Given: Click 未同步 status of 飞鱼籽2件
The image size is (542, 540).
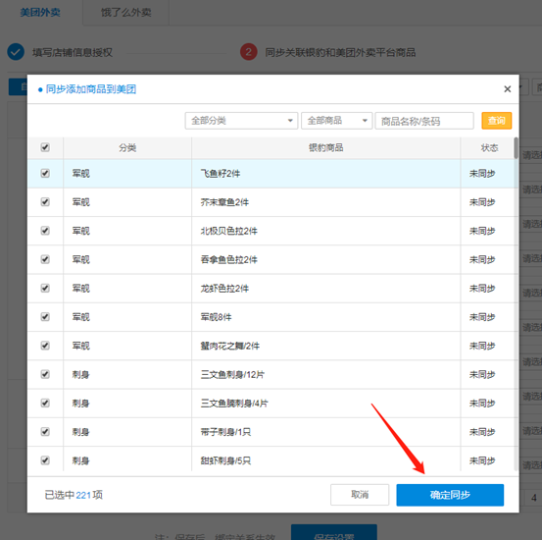Looking at the screenshot, I should pyautogui.click(x=482, y=173).
